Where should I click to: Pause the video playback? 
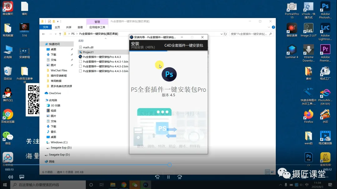[x=168, y=177]
